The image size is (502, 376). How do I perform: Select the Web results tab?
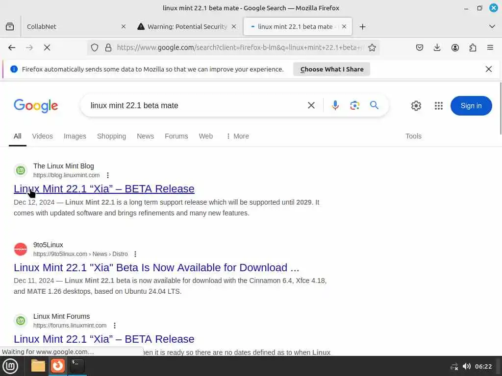[x=206, y=136]
